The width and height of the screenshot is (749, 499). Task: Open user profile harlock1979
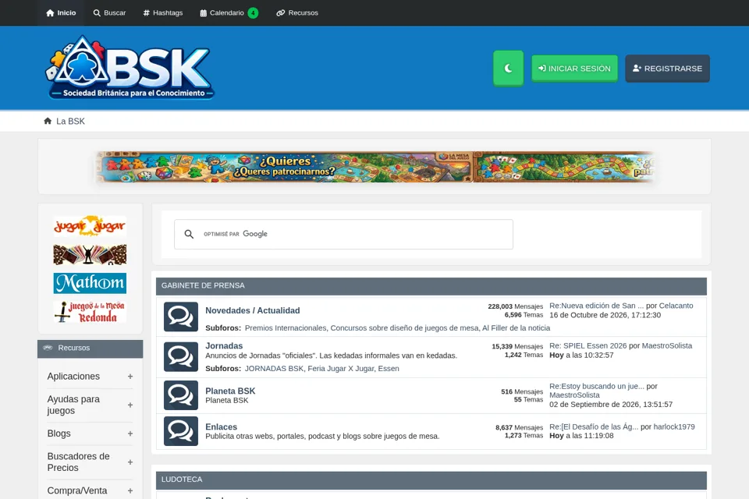pos(674,427)
